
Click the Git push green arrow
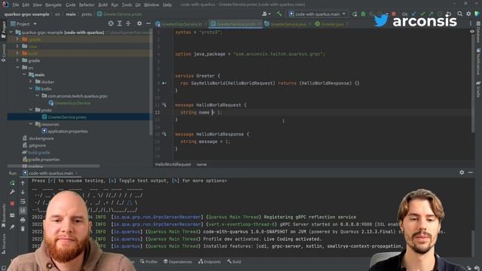pyautogui.click(x=431, y=14)
